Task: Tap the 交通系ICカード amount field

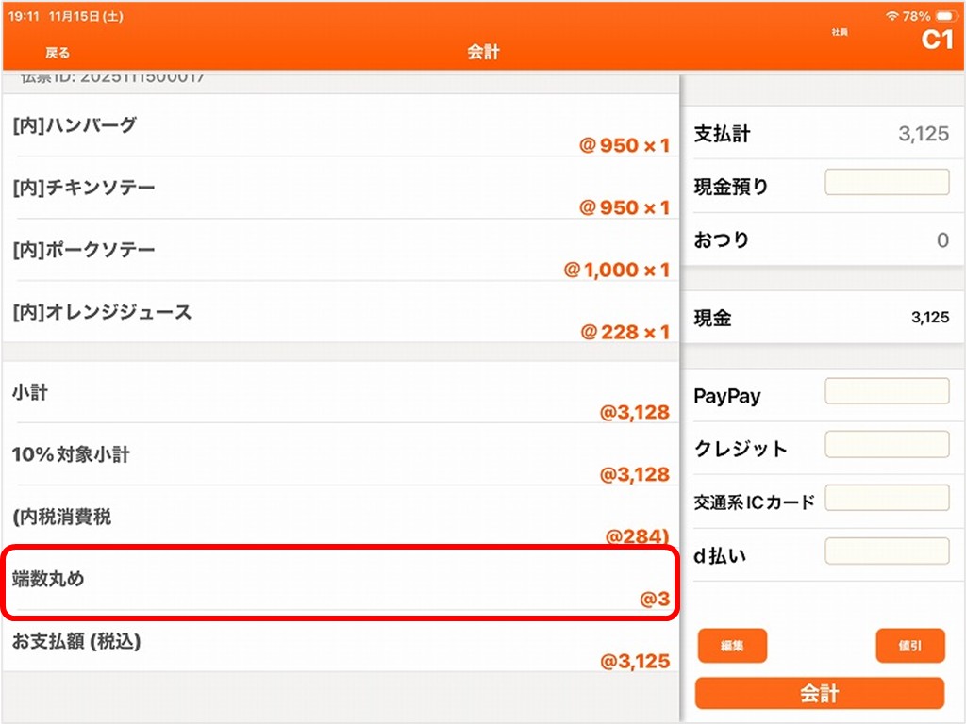Action: coord(887,498)
